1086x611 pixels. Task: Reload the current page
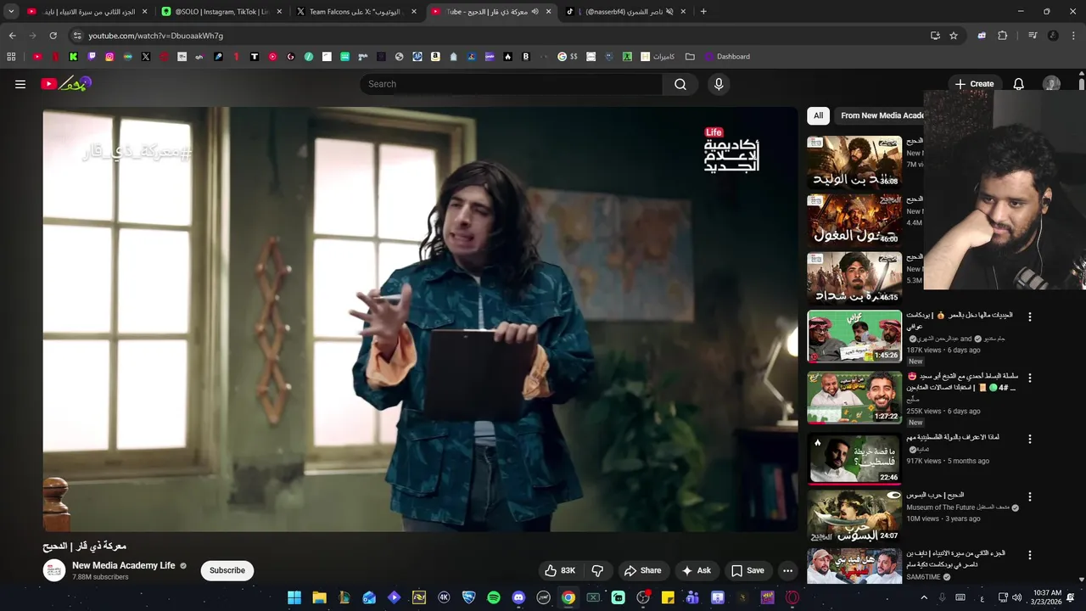point(53,36)
